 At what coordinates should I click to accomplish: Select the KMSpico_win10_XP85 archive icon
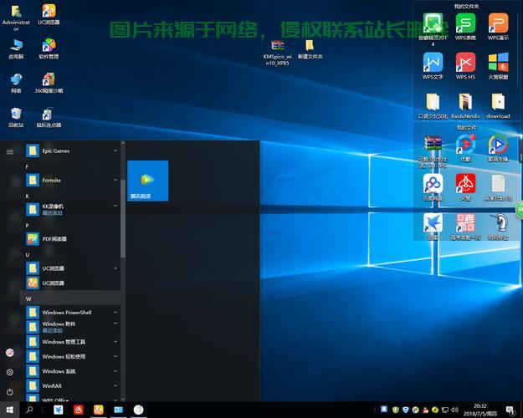(x=278, y=53)
